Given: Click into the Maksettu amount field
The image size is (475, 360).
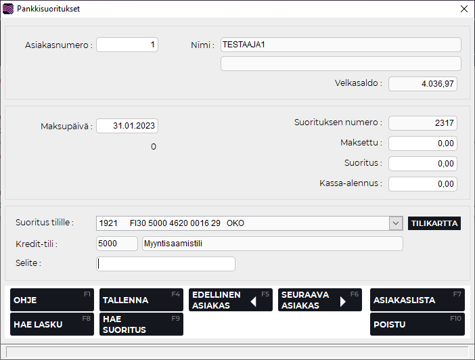Looking at the screenshot, I should pos(423,143).
